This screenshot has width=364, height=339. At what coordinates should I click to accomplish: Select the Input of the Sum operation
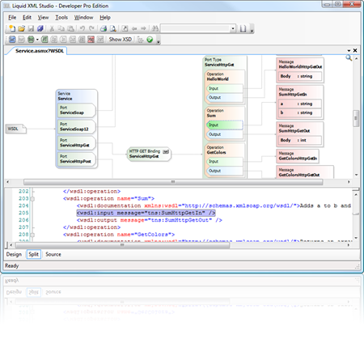point(225,125)
